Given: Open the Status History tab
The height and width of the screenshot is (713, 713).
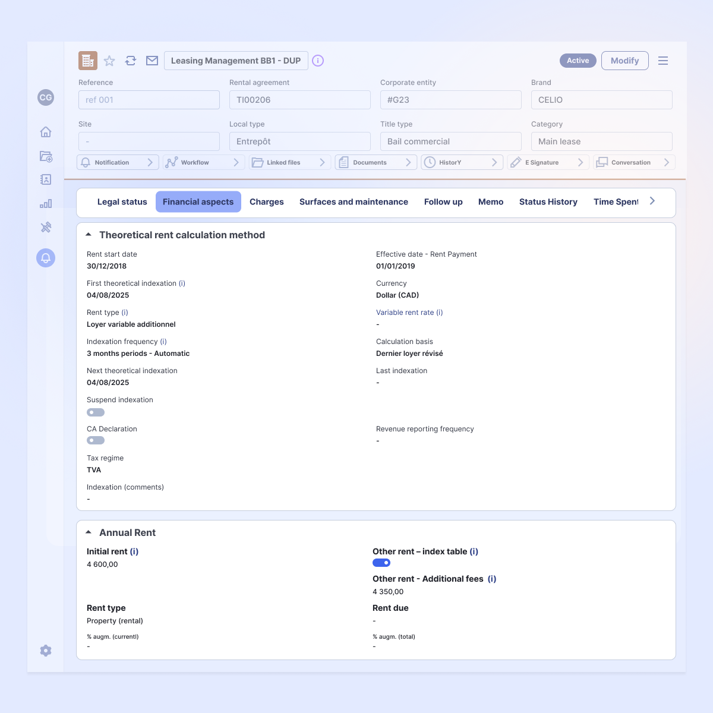Looking at the screenshot, I should click(x=548, y=202).
